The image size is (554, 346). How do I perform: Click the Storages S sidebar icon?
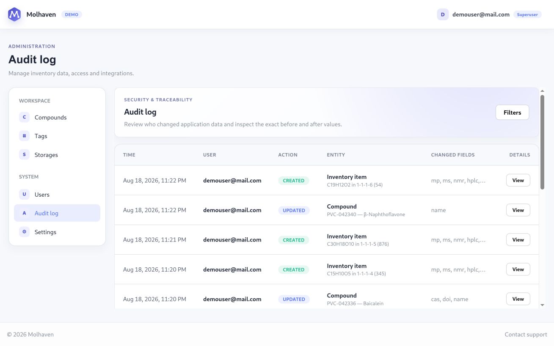(24, 154)
